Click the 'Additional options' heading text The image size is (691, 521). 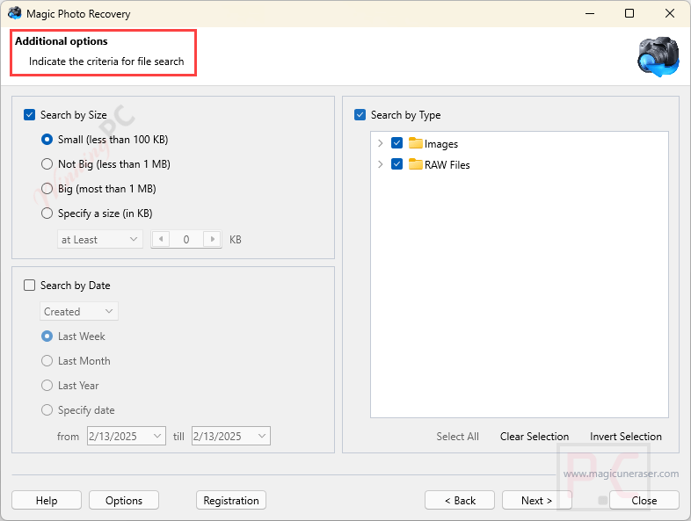coord(62,41)
